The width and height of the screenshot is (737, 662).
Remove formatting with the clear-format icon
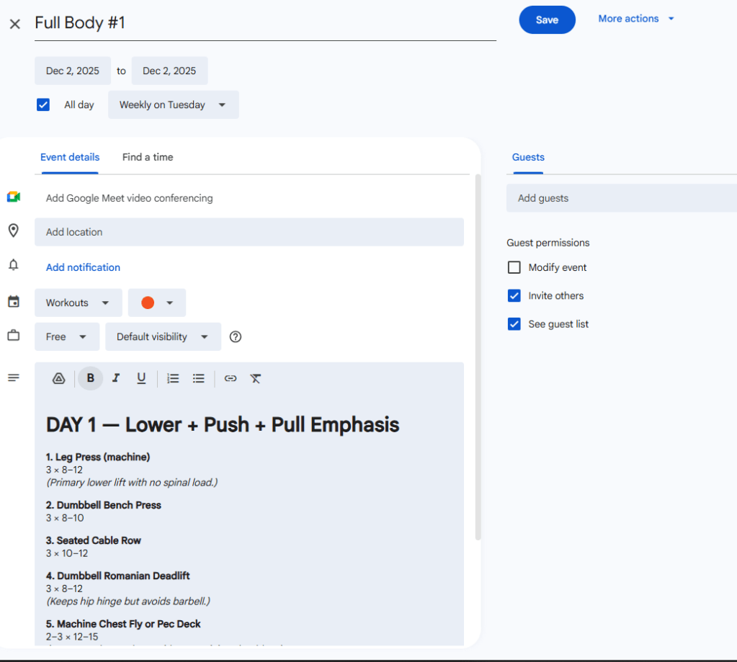pos(255,378)
